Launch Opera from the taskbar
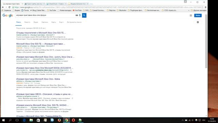218x123 pixels. coord(74,120)
